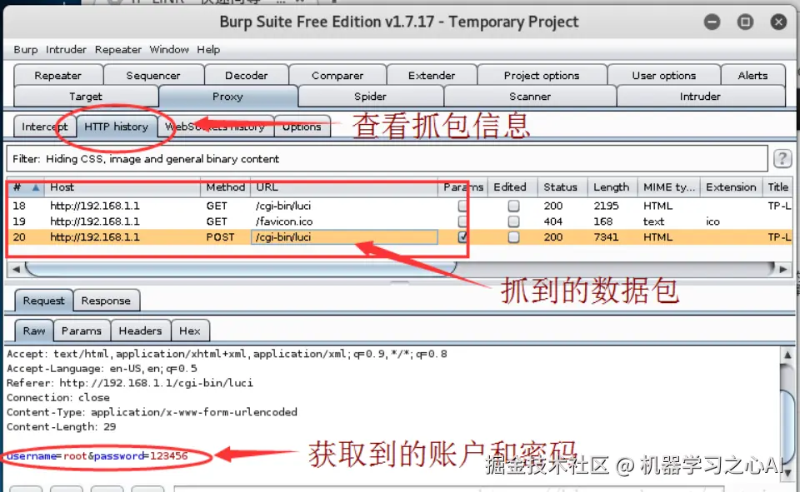Click the filter bar to edit filters
800x492 pixels.
click(387, 158)
